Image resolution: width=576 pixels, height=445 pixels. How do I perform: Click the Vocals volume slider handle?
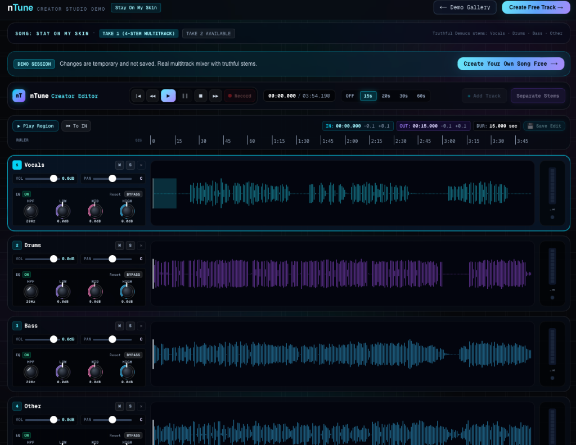tap(53, 178)
